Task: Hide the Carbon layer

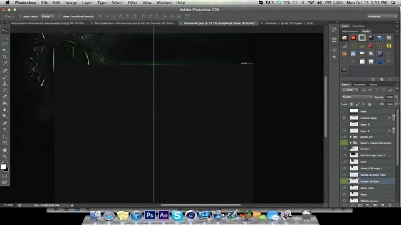Action: coord(344,149)
